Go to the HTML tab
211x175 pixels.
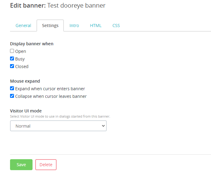point(95,26)
